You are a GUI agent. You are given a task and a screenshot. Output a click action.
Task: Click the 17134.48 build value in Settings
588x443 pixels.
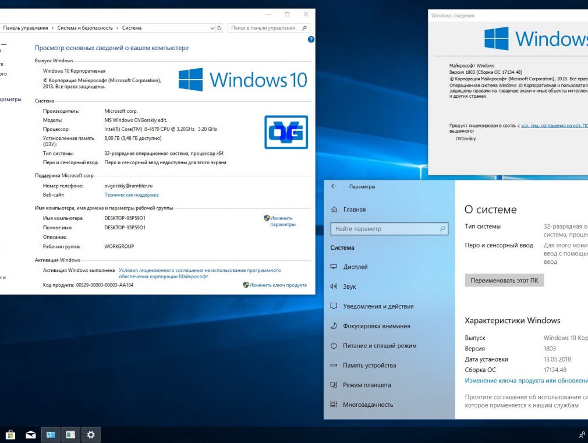555,370
